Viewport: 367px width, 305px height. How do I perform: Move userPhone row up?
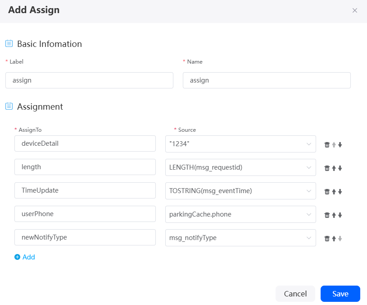334,215
